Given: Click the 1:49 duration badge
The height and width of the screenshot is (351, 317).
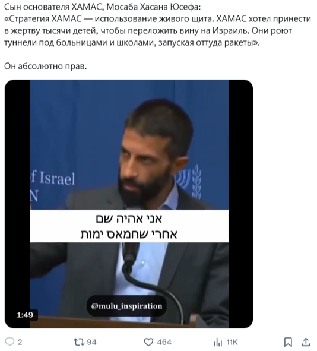Looking at the screenshot, I should (25, 315).
